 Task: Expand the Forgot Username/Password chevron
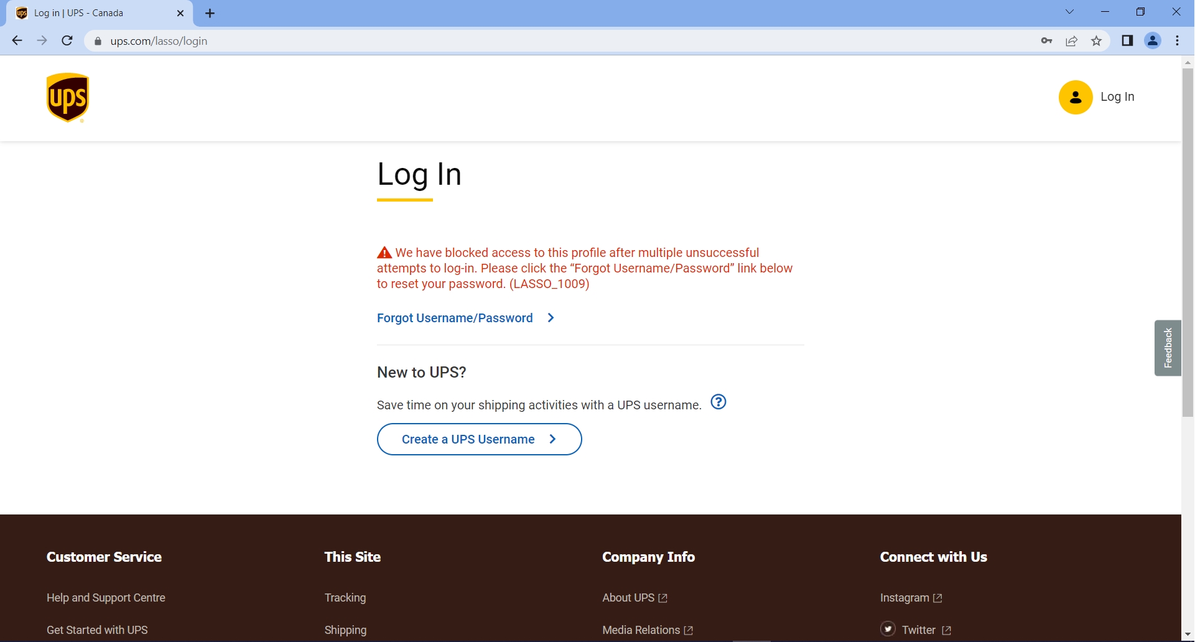pos(551,318)
